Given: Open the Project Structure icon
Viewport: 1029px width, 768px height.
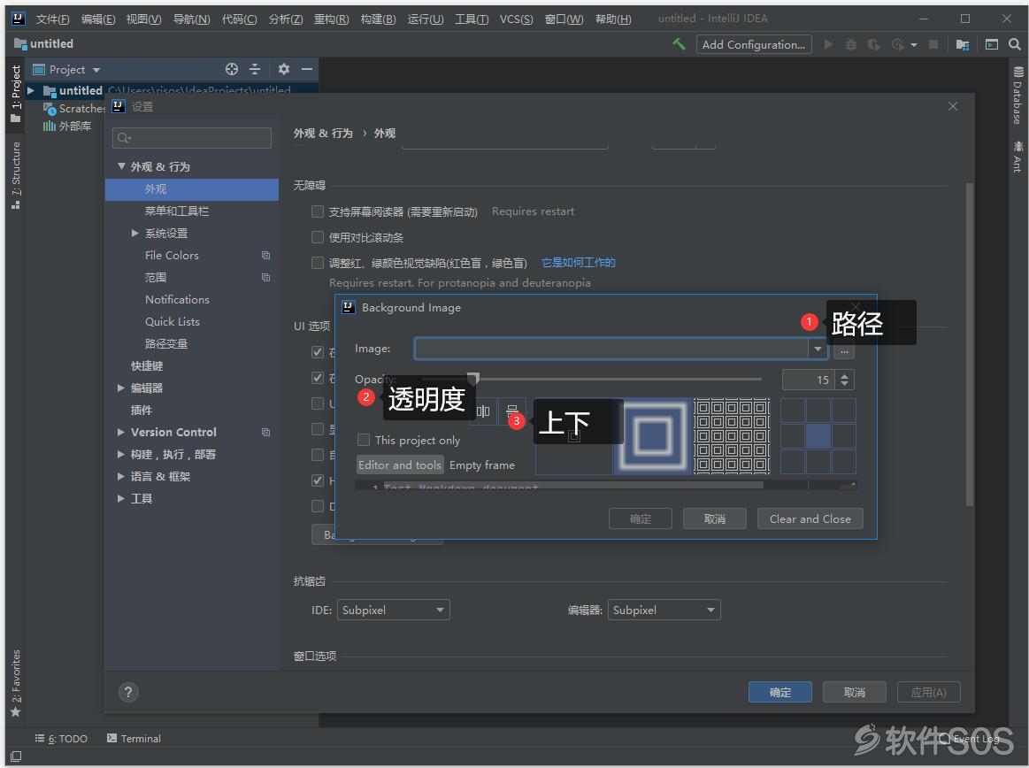Looking at the screenshot, I should pos(962,44).
